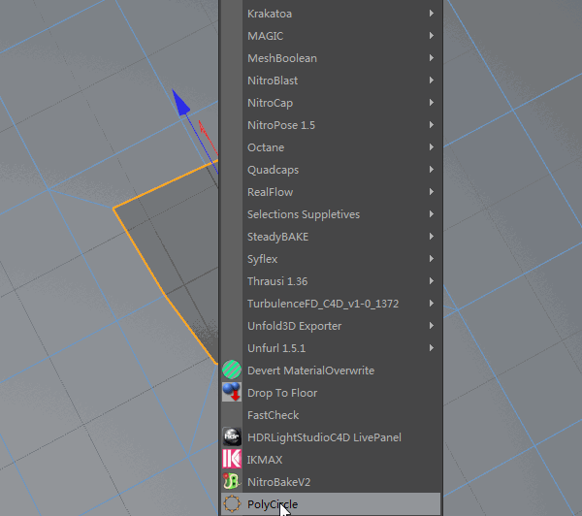Expand the Octane submenu arrow
Viewport: 582px width, 516px height.
pyautogui.click(x=431, y=147)
